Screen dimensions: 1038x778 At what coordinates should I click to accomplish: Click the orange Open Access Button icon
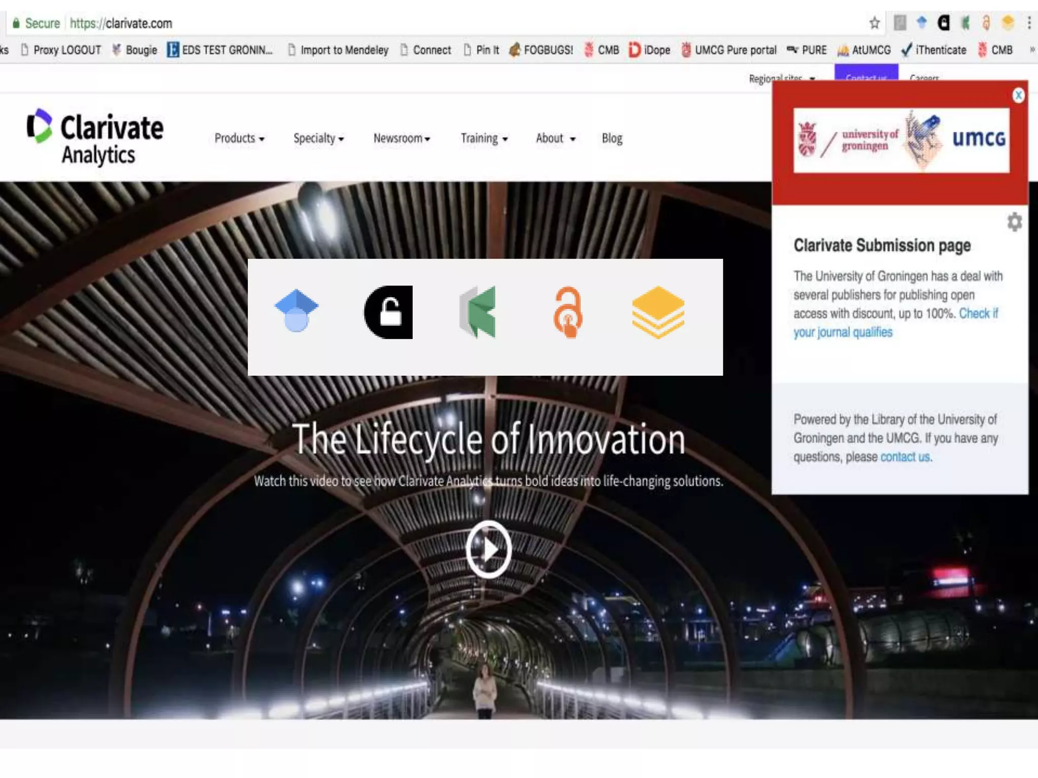[568, 312]
